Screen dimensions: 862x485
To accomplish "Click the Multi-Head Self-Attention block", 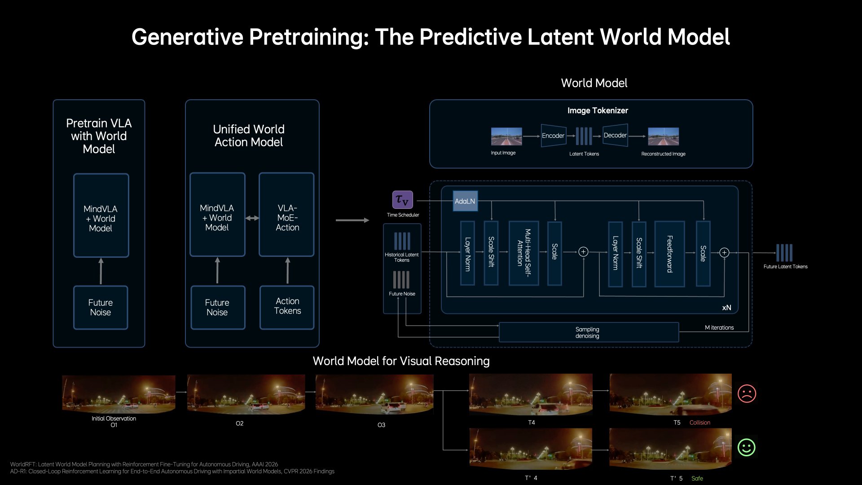I will (523, 253).
